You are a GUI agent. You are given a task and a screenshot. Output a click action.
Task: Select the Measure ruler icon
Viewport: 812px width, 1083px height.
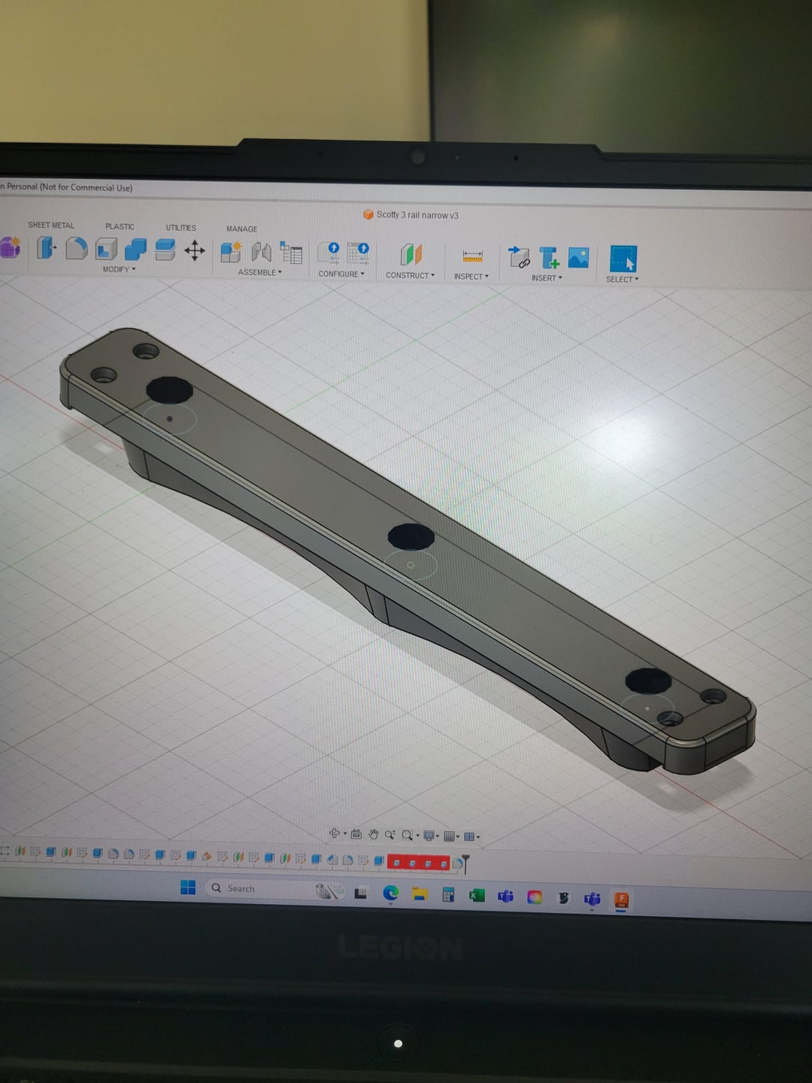472,256
